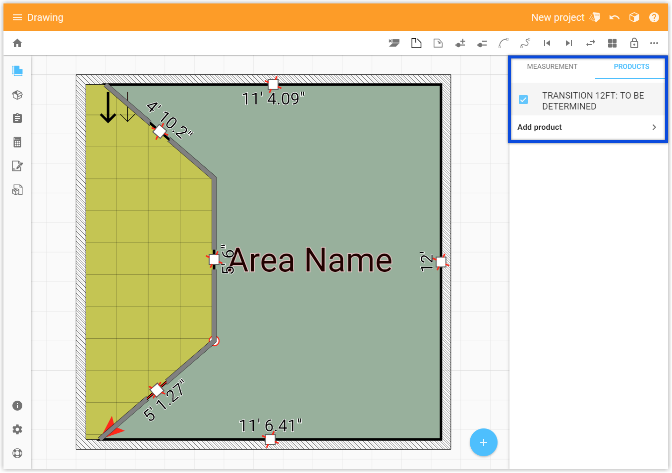Open the open-box products icon in sidebar
The width and height of the screenshot is (672, 473).
17,95
